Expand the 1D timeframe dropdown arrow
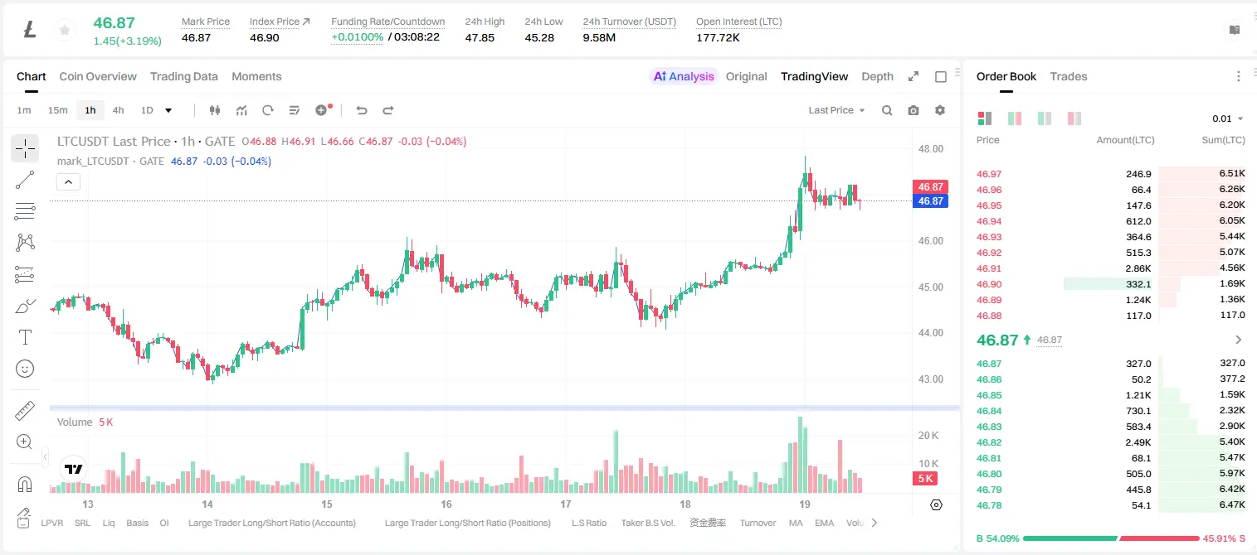1257x555 pixels. point(168,110)
